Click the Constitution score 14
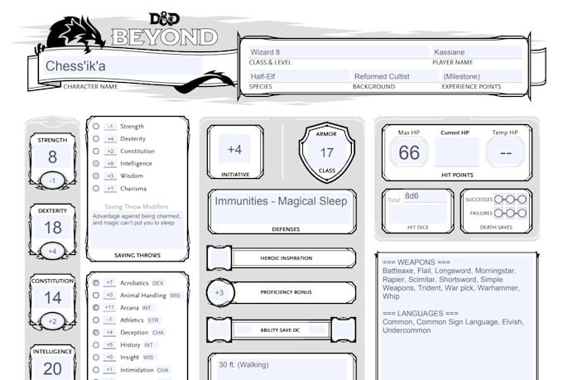The image size is (563, 380). tap(52, 298)
